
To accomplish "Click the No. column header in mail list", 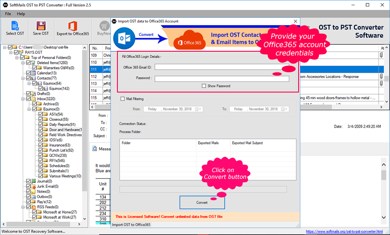I will pos(96,48).
